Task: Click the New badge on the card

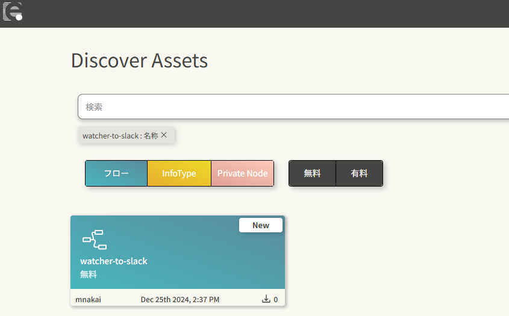Action: pos(261,225)
